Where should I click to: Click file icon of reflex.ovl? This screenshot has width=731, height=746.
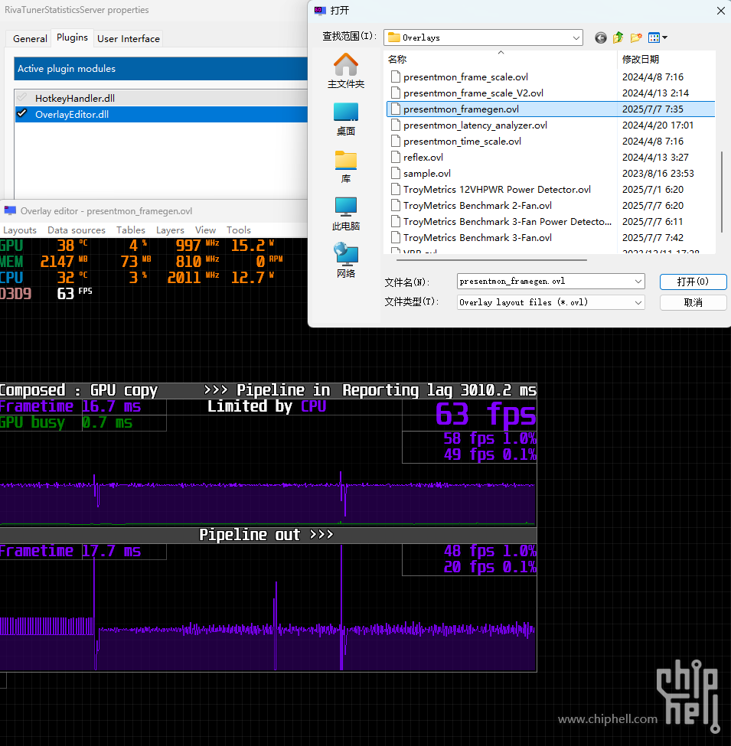tap(395, 157)
